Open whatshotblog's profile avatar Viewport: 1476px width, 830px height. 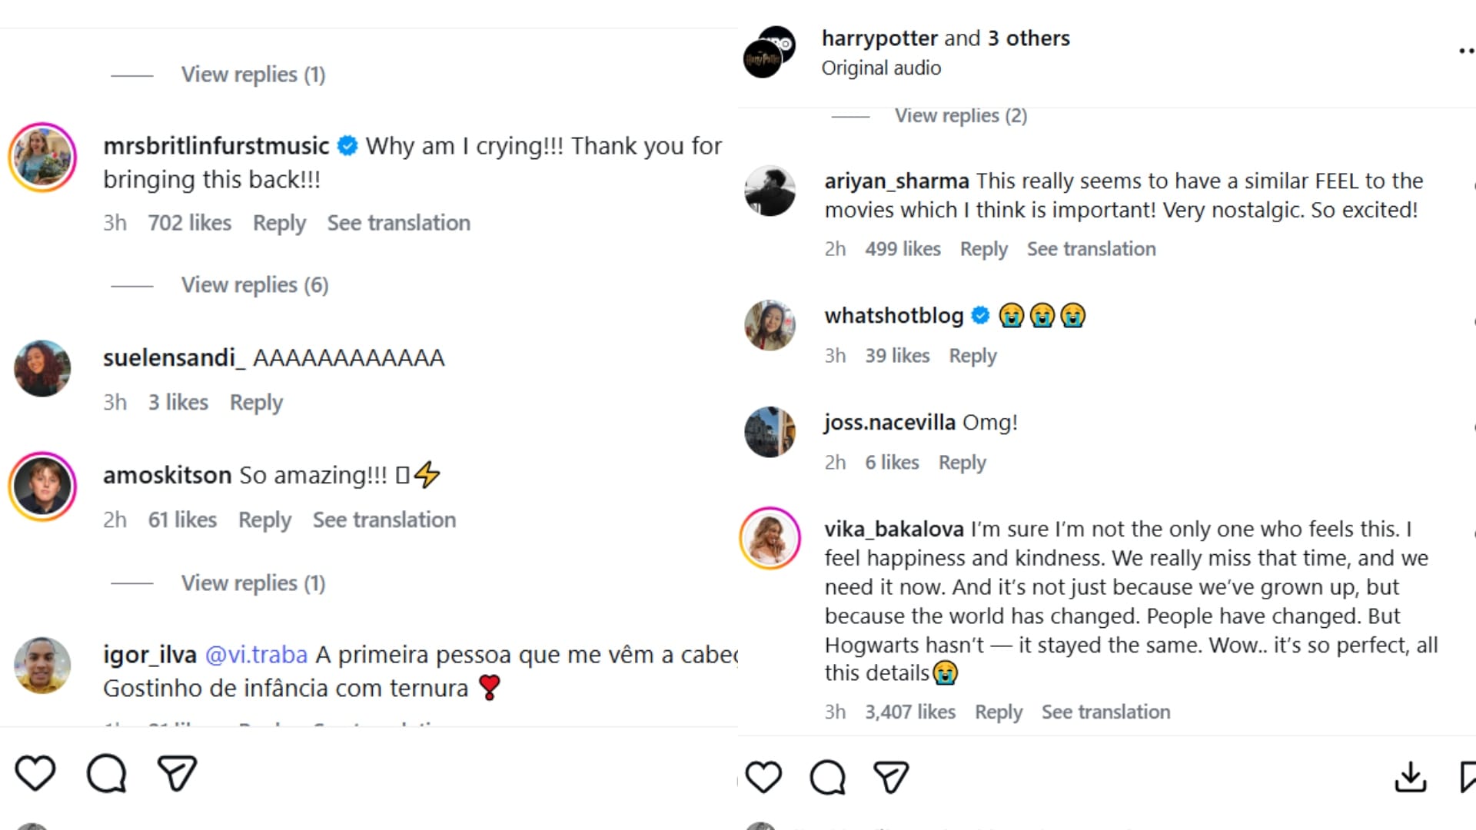pyautogui.click(x=770, y=325)
